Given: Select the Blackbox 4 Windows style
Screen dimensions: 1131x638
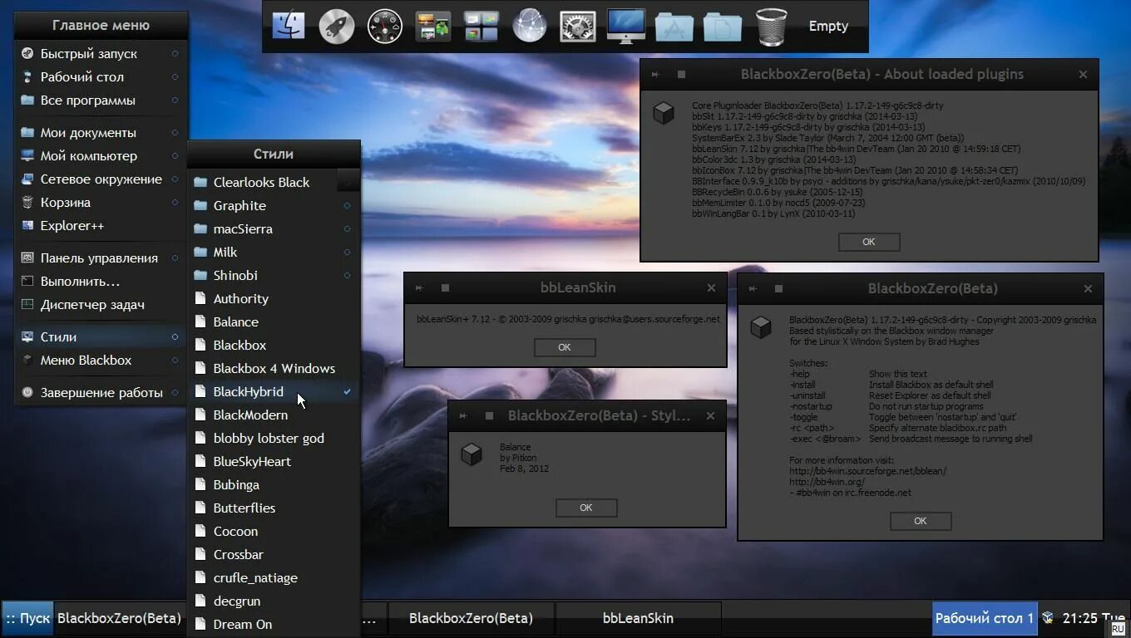Looking at the screenshot, I should [x=274, y=368].
